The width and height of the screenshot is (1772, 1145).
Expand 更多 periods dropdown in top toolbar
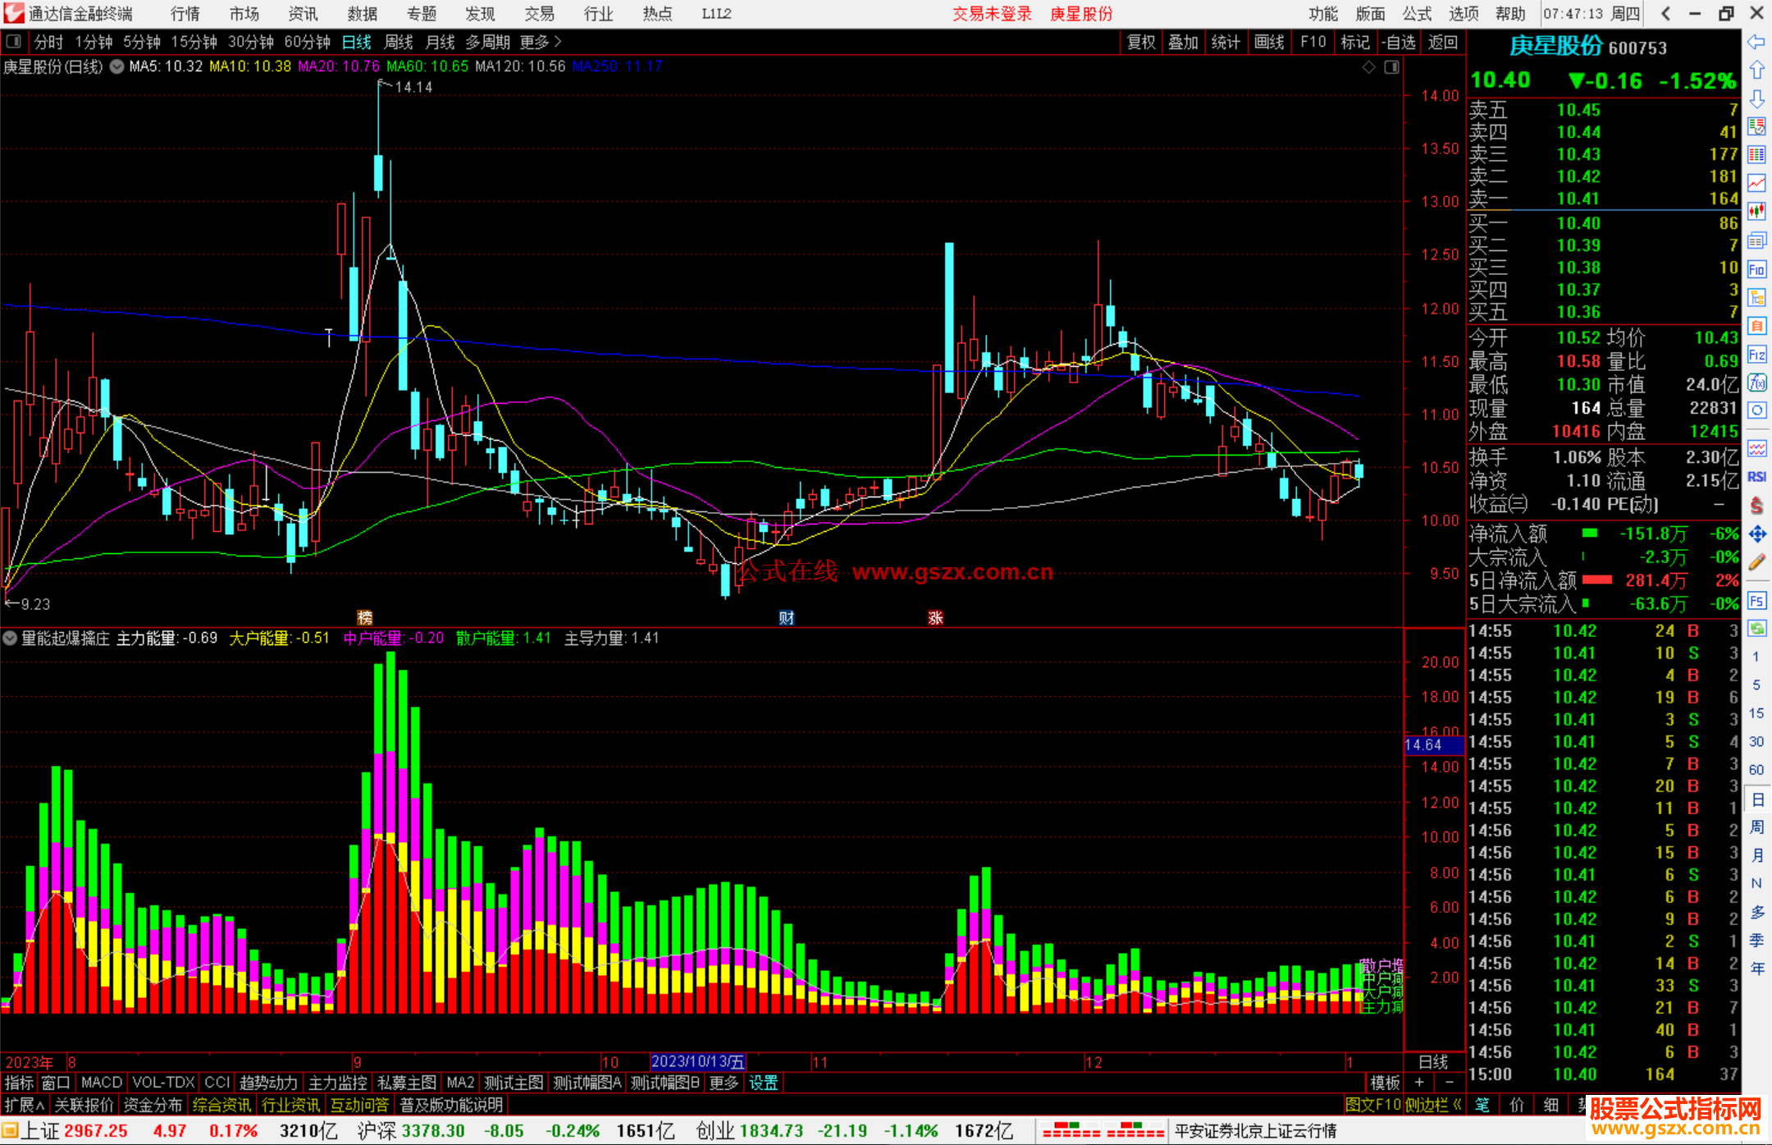coord(541,42)
